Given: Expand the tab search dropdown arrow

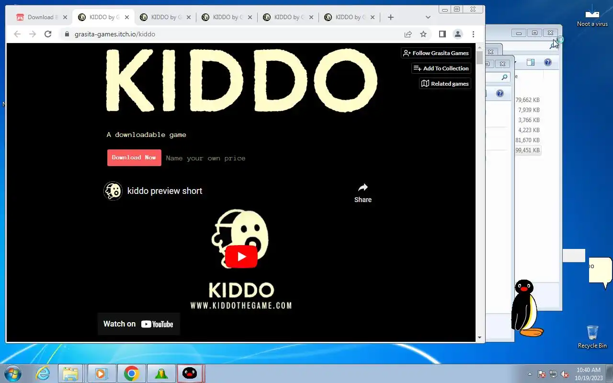Looking at the screenshot, I should coord(428,17).
